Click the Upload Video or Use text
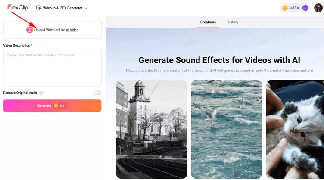 [x=50, y=30]
